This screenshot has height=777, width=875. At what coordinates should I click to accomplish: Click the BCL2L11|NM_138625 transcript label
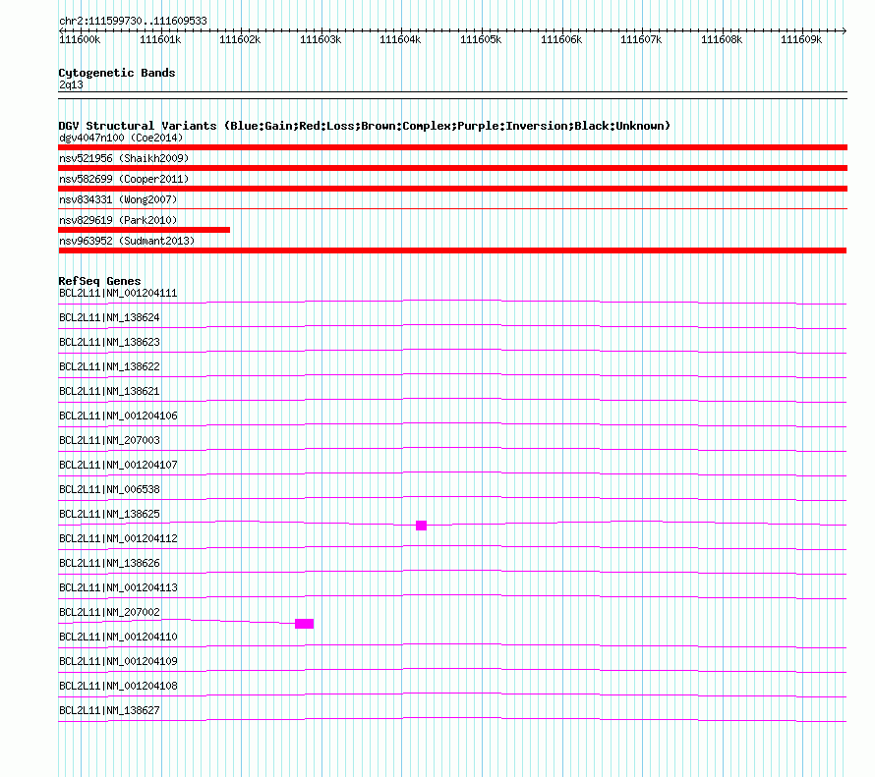coord(109,514)
